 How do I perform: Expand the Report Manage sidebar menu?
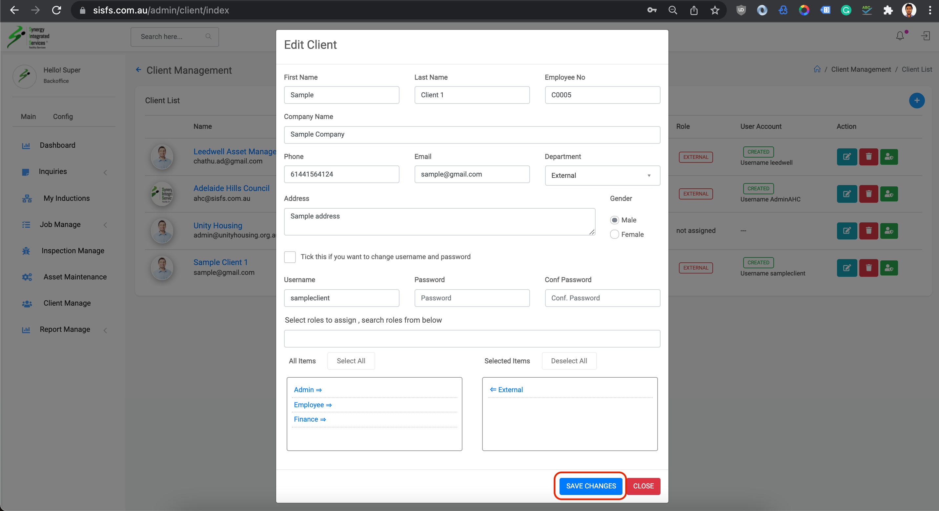[65, 330]
